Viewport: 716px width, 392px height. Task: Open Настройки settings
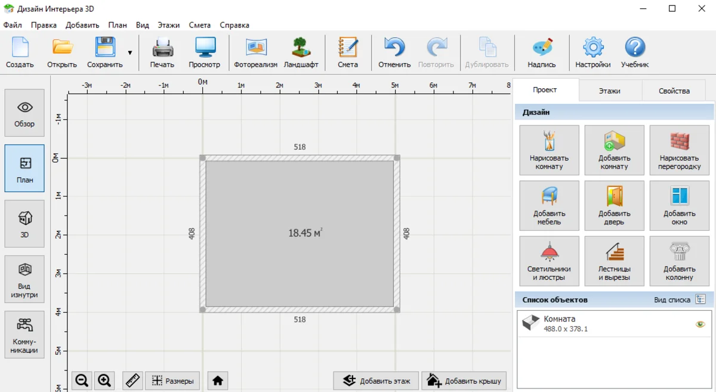click(x=593, y=53)
